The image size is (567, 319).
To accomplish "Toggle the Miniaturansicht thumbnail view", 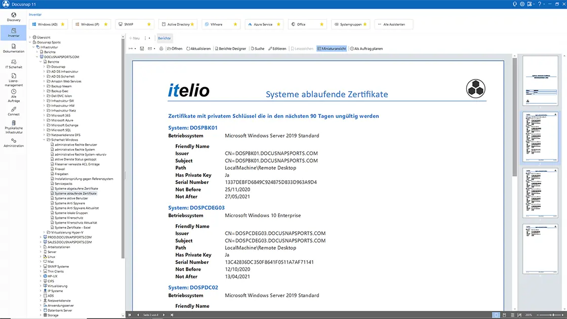I will coord(332,49).
